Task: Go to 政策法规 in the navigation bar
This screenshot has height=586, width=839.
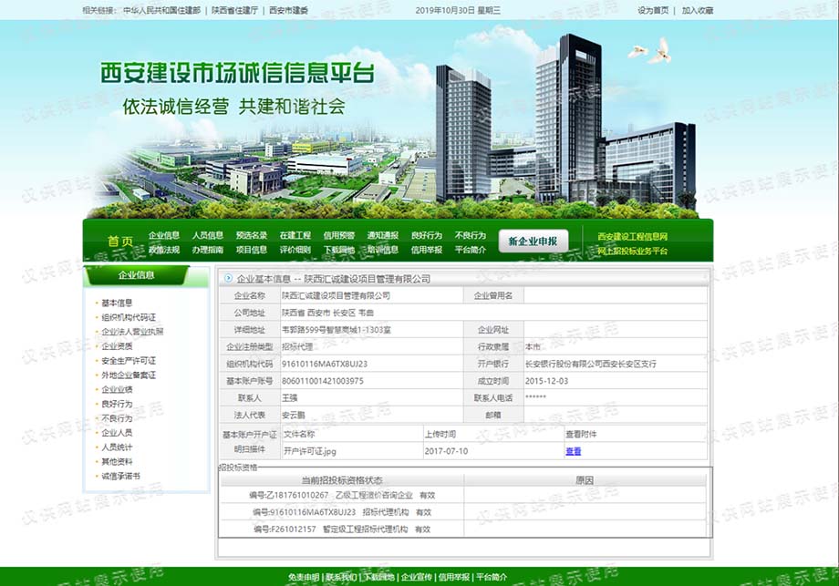Action: pos(164,250)
